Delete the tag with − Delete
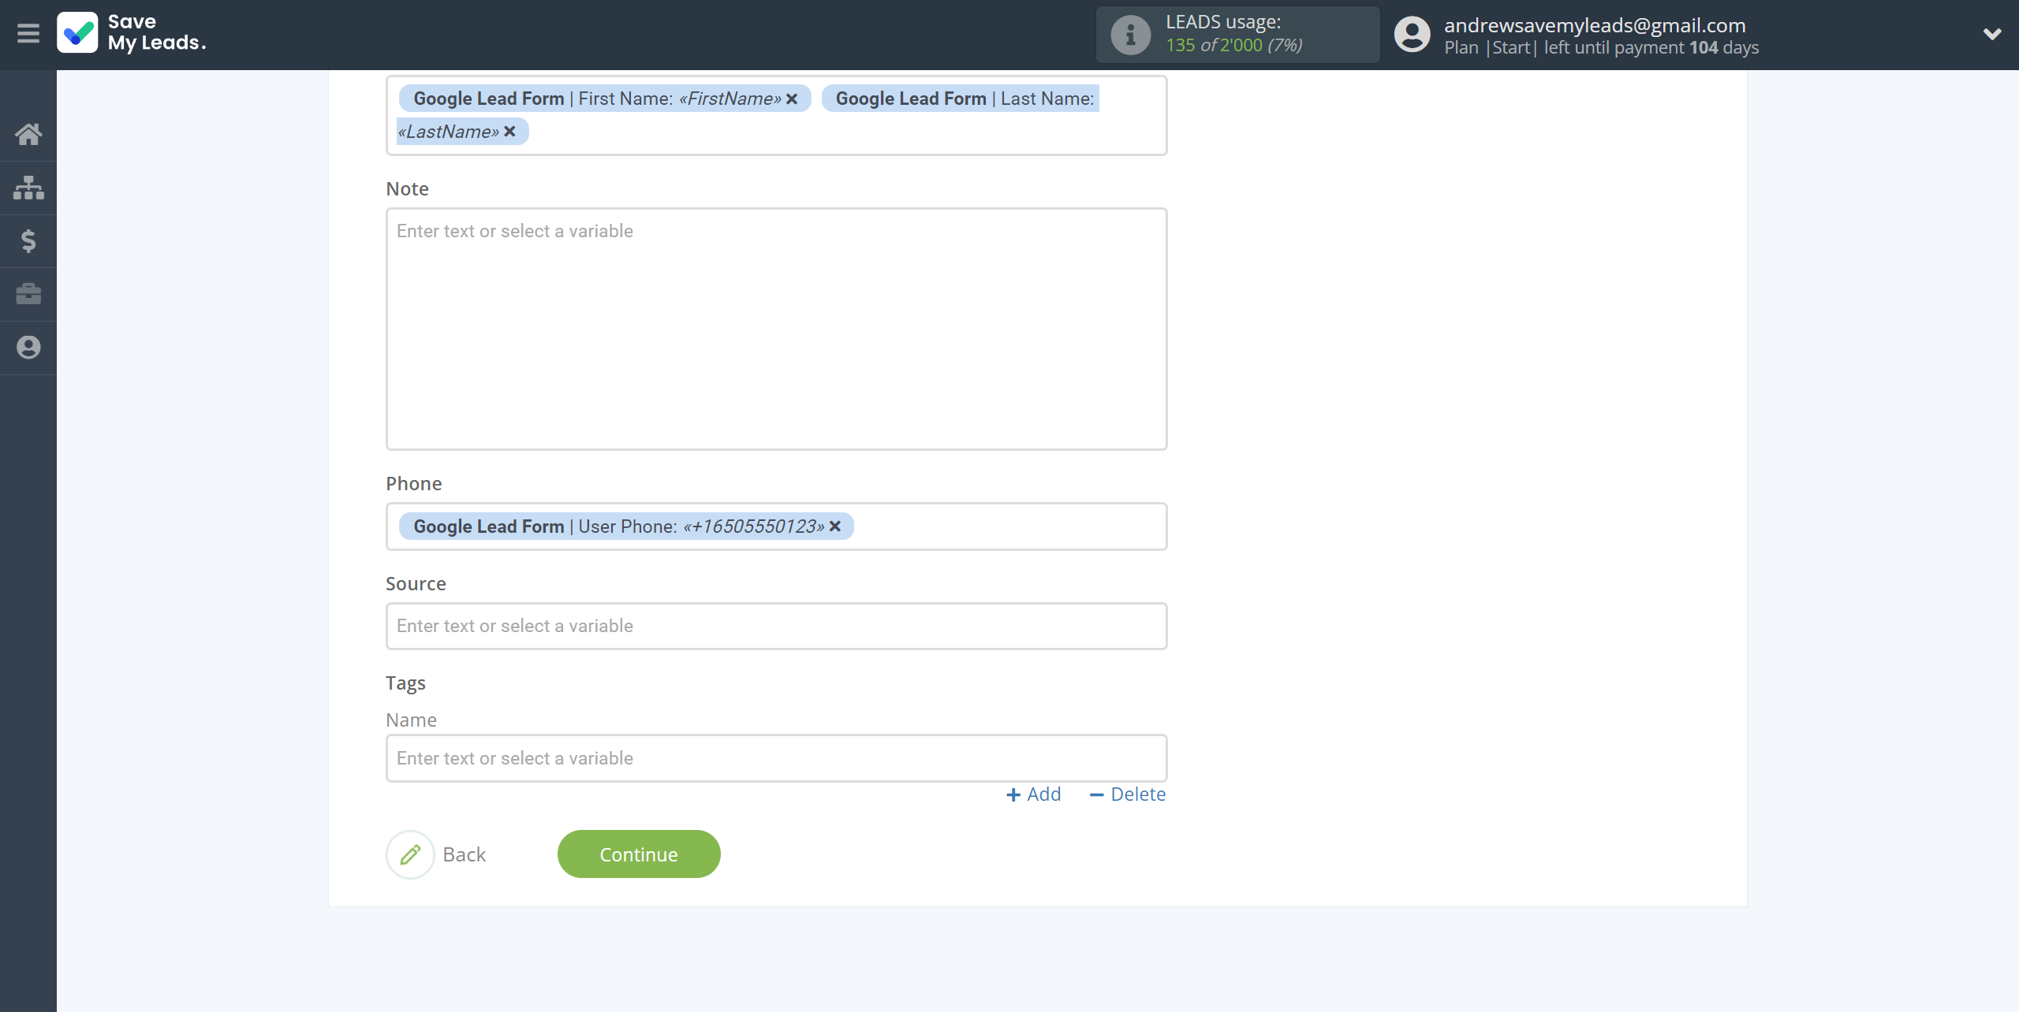 [1127, 794]
